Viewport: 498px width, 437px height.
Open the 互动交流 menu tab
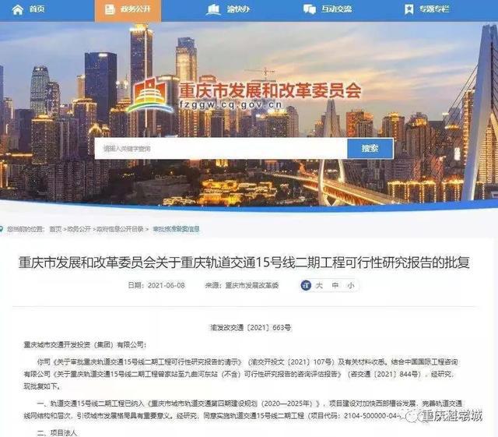[328, 9]
